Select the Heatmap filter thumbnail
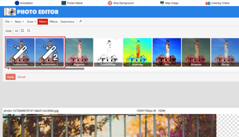The height and width of the screenshot is (137, 239). [137, 52]
